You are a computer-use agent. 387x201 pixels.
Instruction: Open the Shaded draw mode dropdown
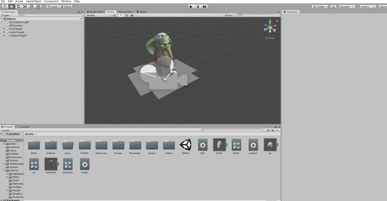98,15
